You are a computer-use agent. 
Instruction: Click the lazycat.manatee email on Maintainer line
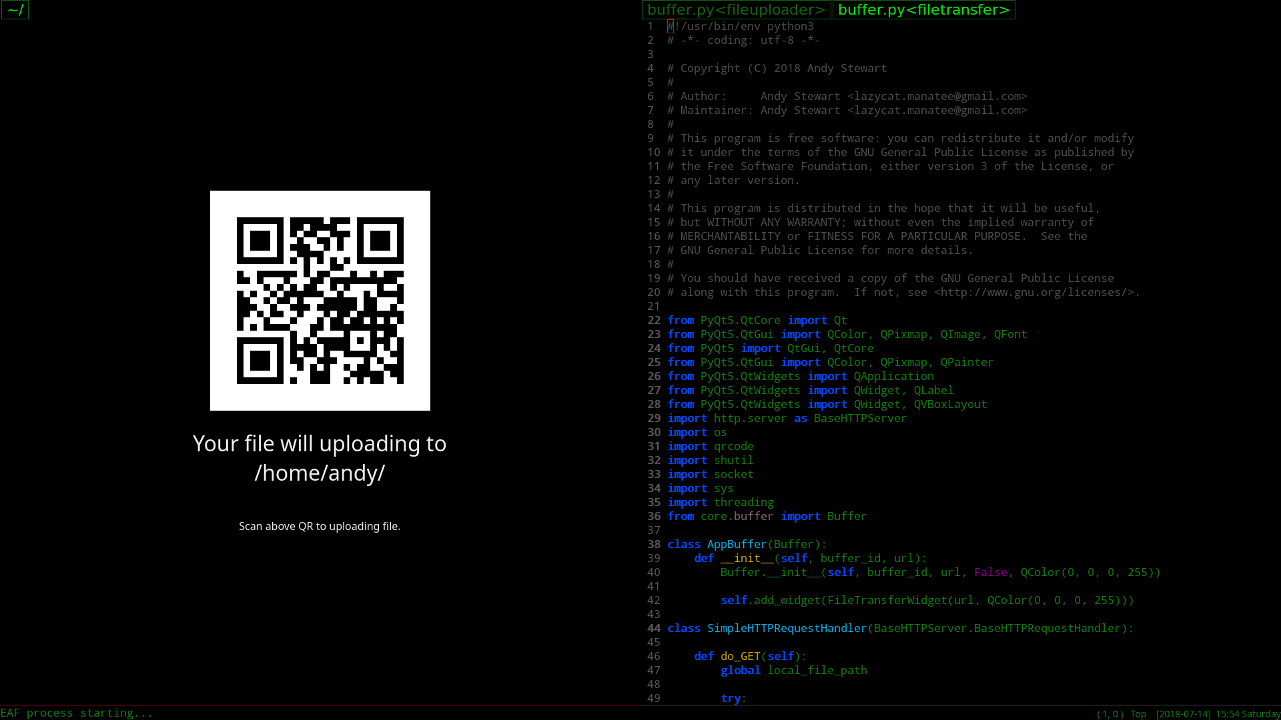click(x=937, y=111)
